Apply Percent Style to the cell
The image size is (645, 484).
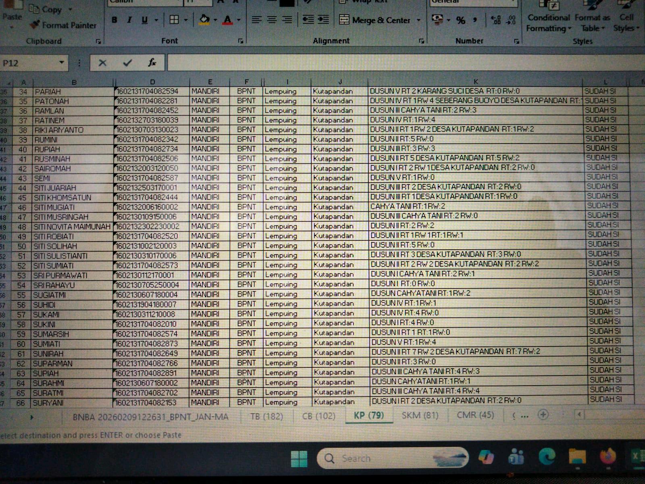click(461, 20)
